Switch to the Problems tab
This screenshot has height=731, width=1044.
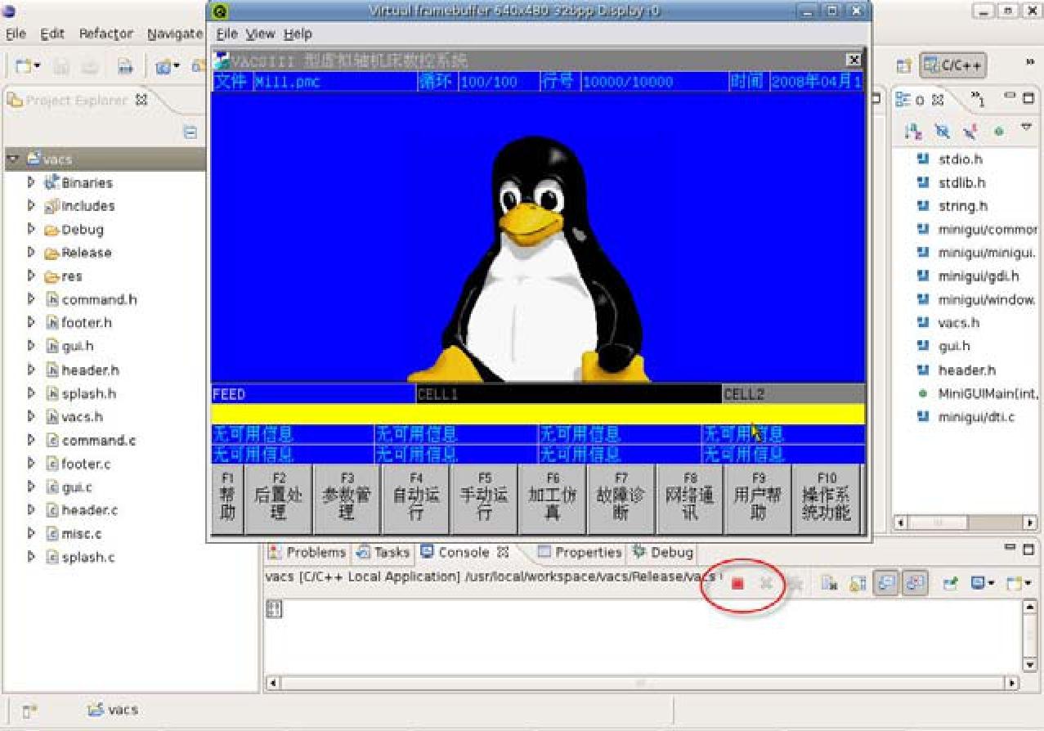[307, 553]
